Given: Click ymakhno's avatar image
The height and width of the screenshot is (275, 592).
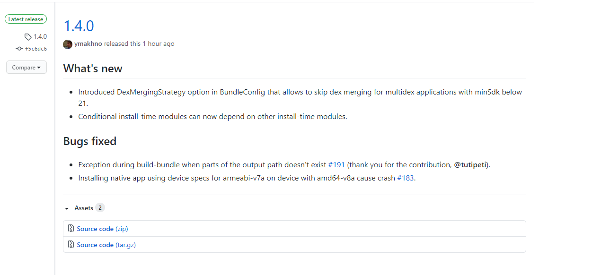Looking at the screenshot, I should pos(68,44).
